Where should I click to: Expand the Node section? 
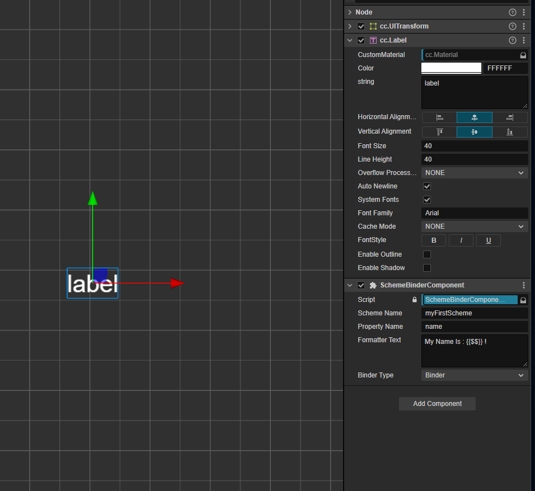[x=350, y=12]
